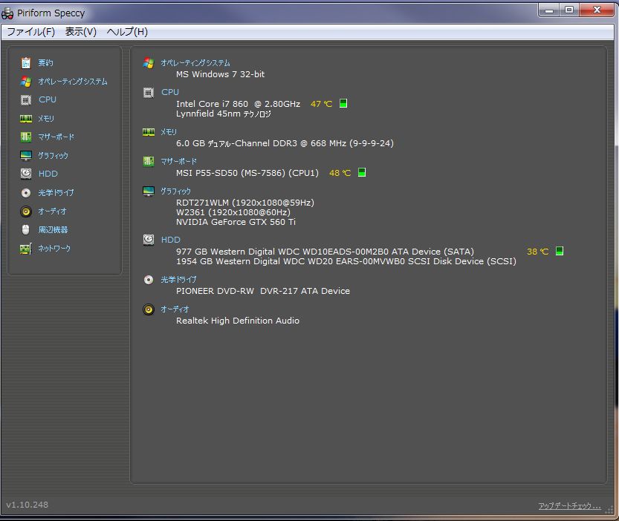Screen dimensions: 619x521
Task: Open the 光学ドライブ heading link in summary
Action: tap(178, 279)
